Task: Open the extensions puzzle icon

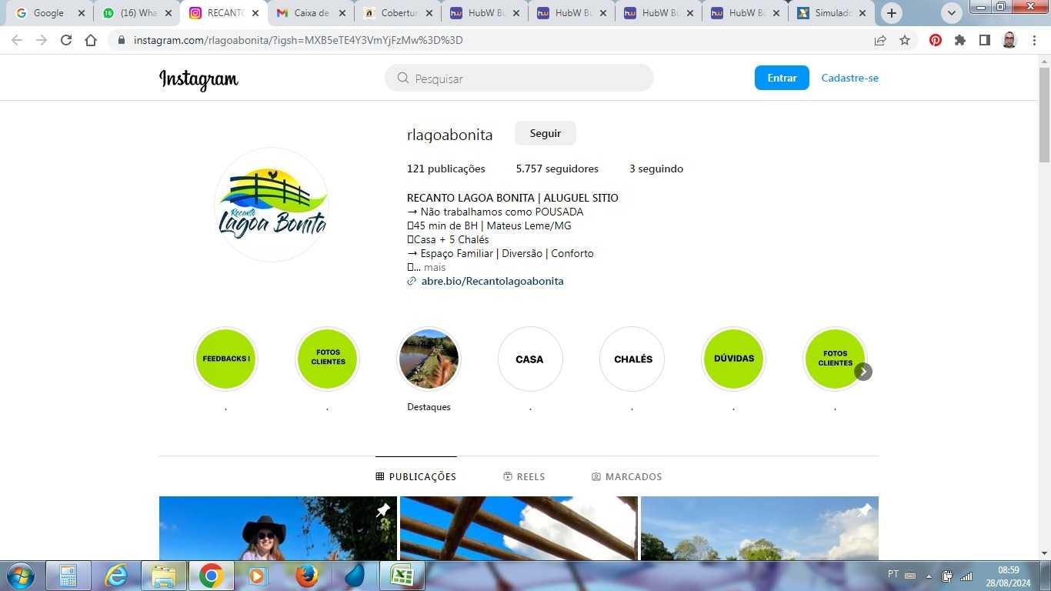Action: point(960,40)
